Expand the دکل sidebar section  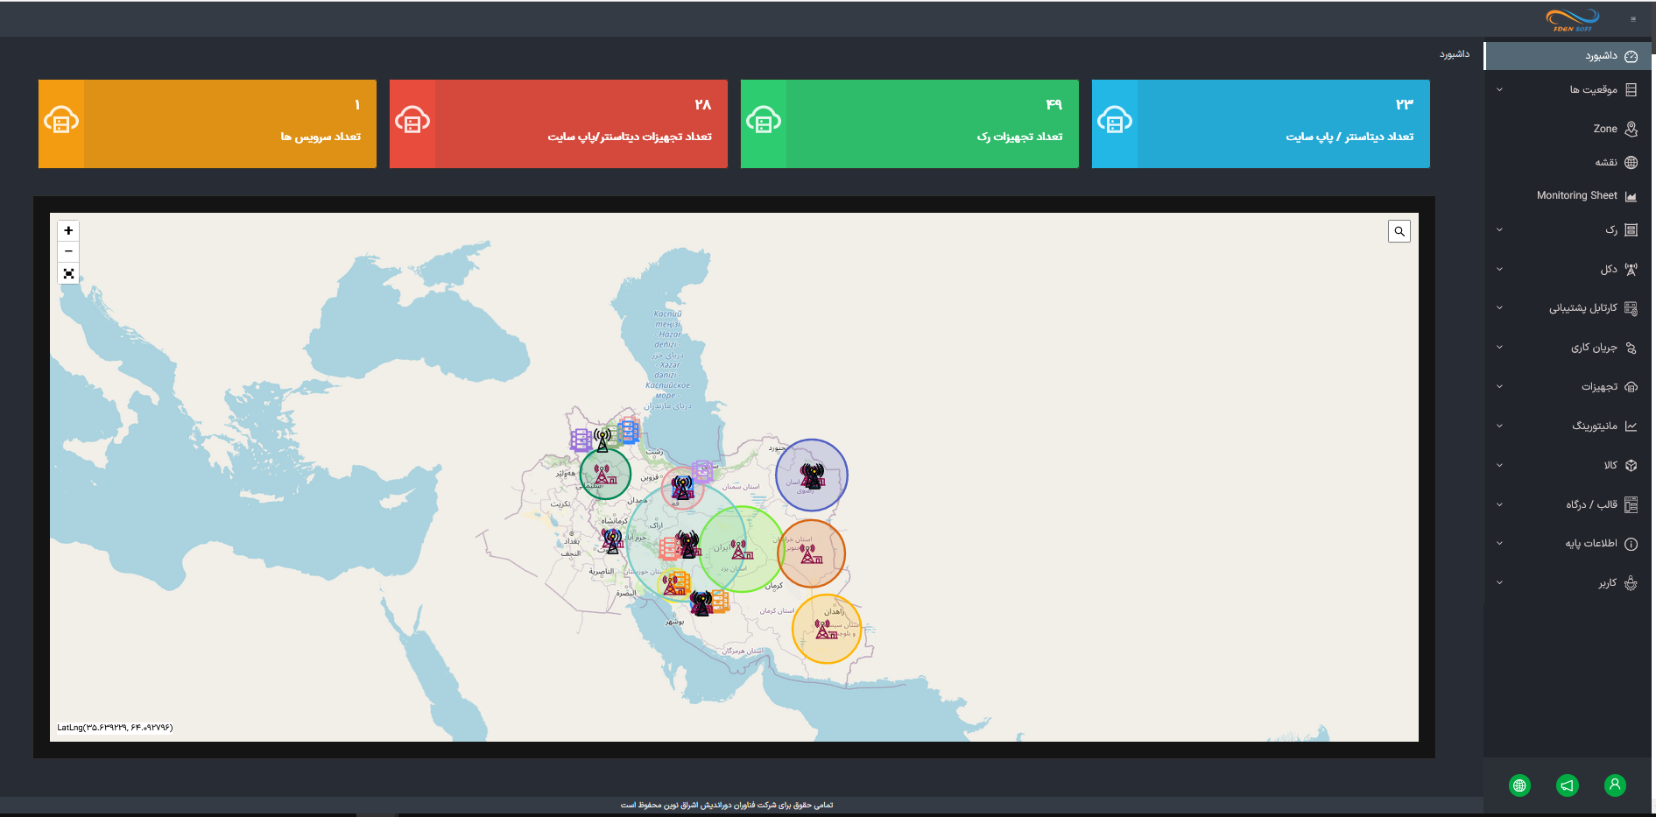1568,269
